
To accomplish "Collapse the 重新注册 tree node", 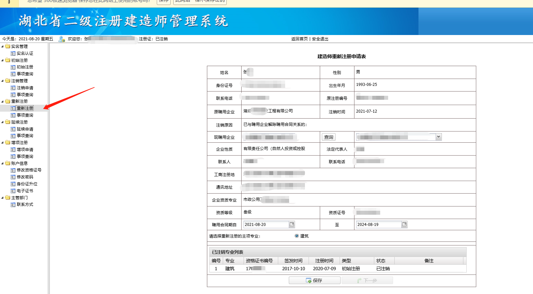I will (x=3, y=101).
